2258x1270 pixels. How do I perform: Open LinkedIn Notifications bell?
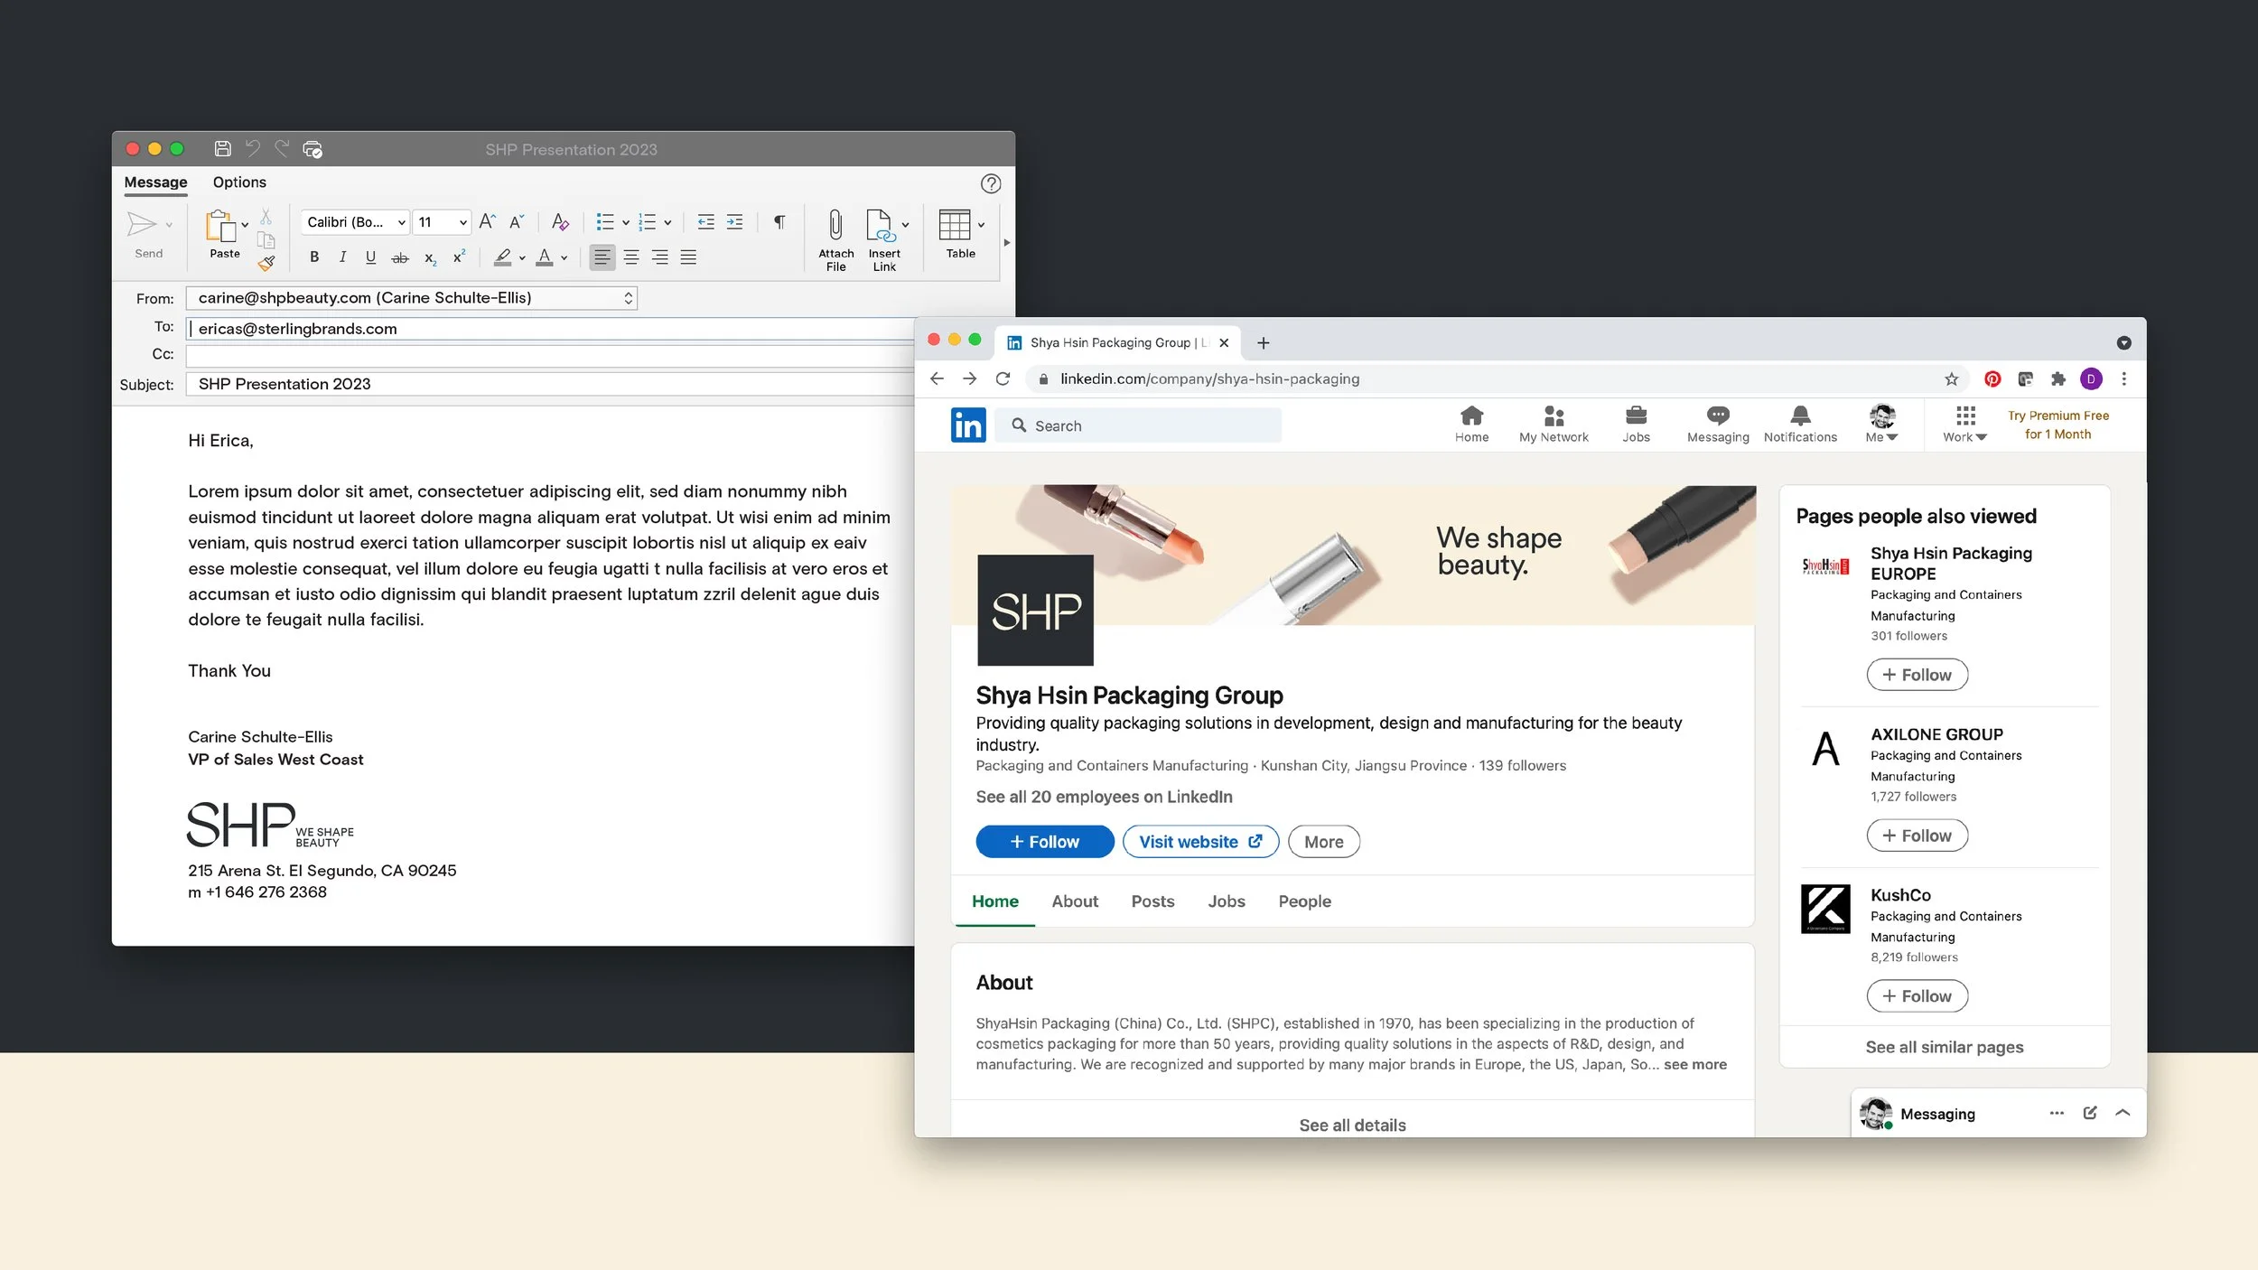[1800, 424]
